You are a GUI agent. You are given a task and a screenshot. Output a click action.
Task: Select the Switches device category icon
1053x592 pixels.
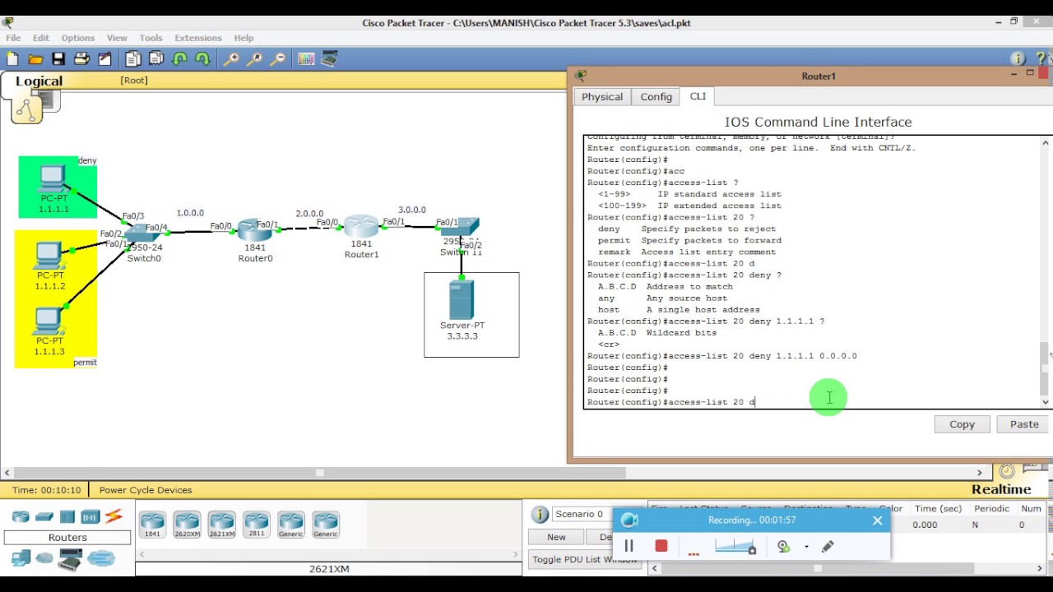[44, 516]
